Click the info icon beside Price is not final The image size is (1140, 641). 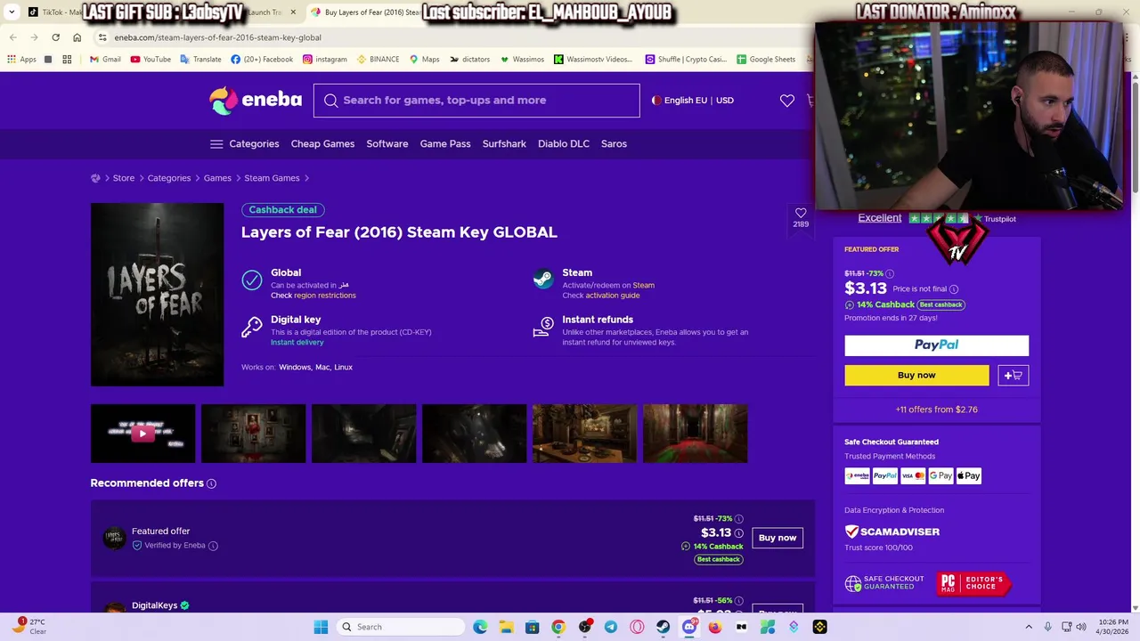tap(954, 289)
